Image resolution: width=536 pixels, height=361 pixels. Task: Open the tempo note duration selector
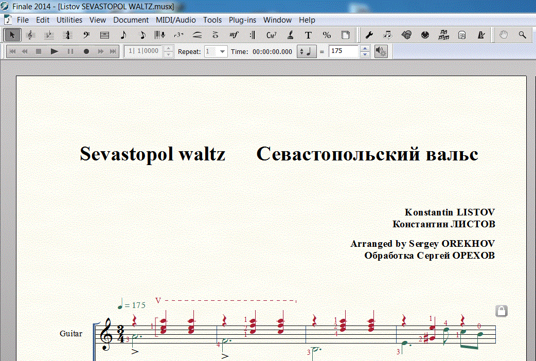tap(306, 51)
